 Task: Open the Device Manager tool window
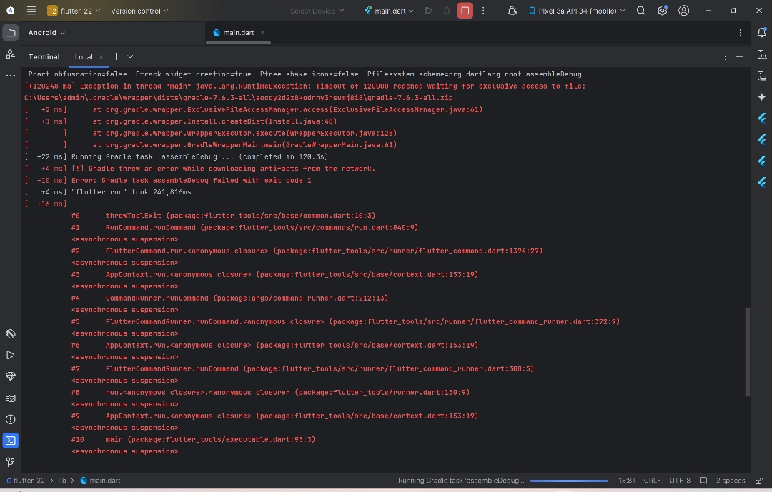click(762, 54)
